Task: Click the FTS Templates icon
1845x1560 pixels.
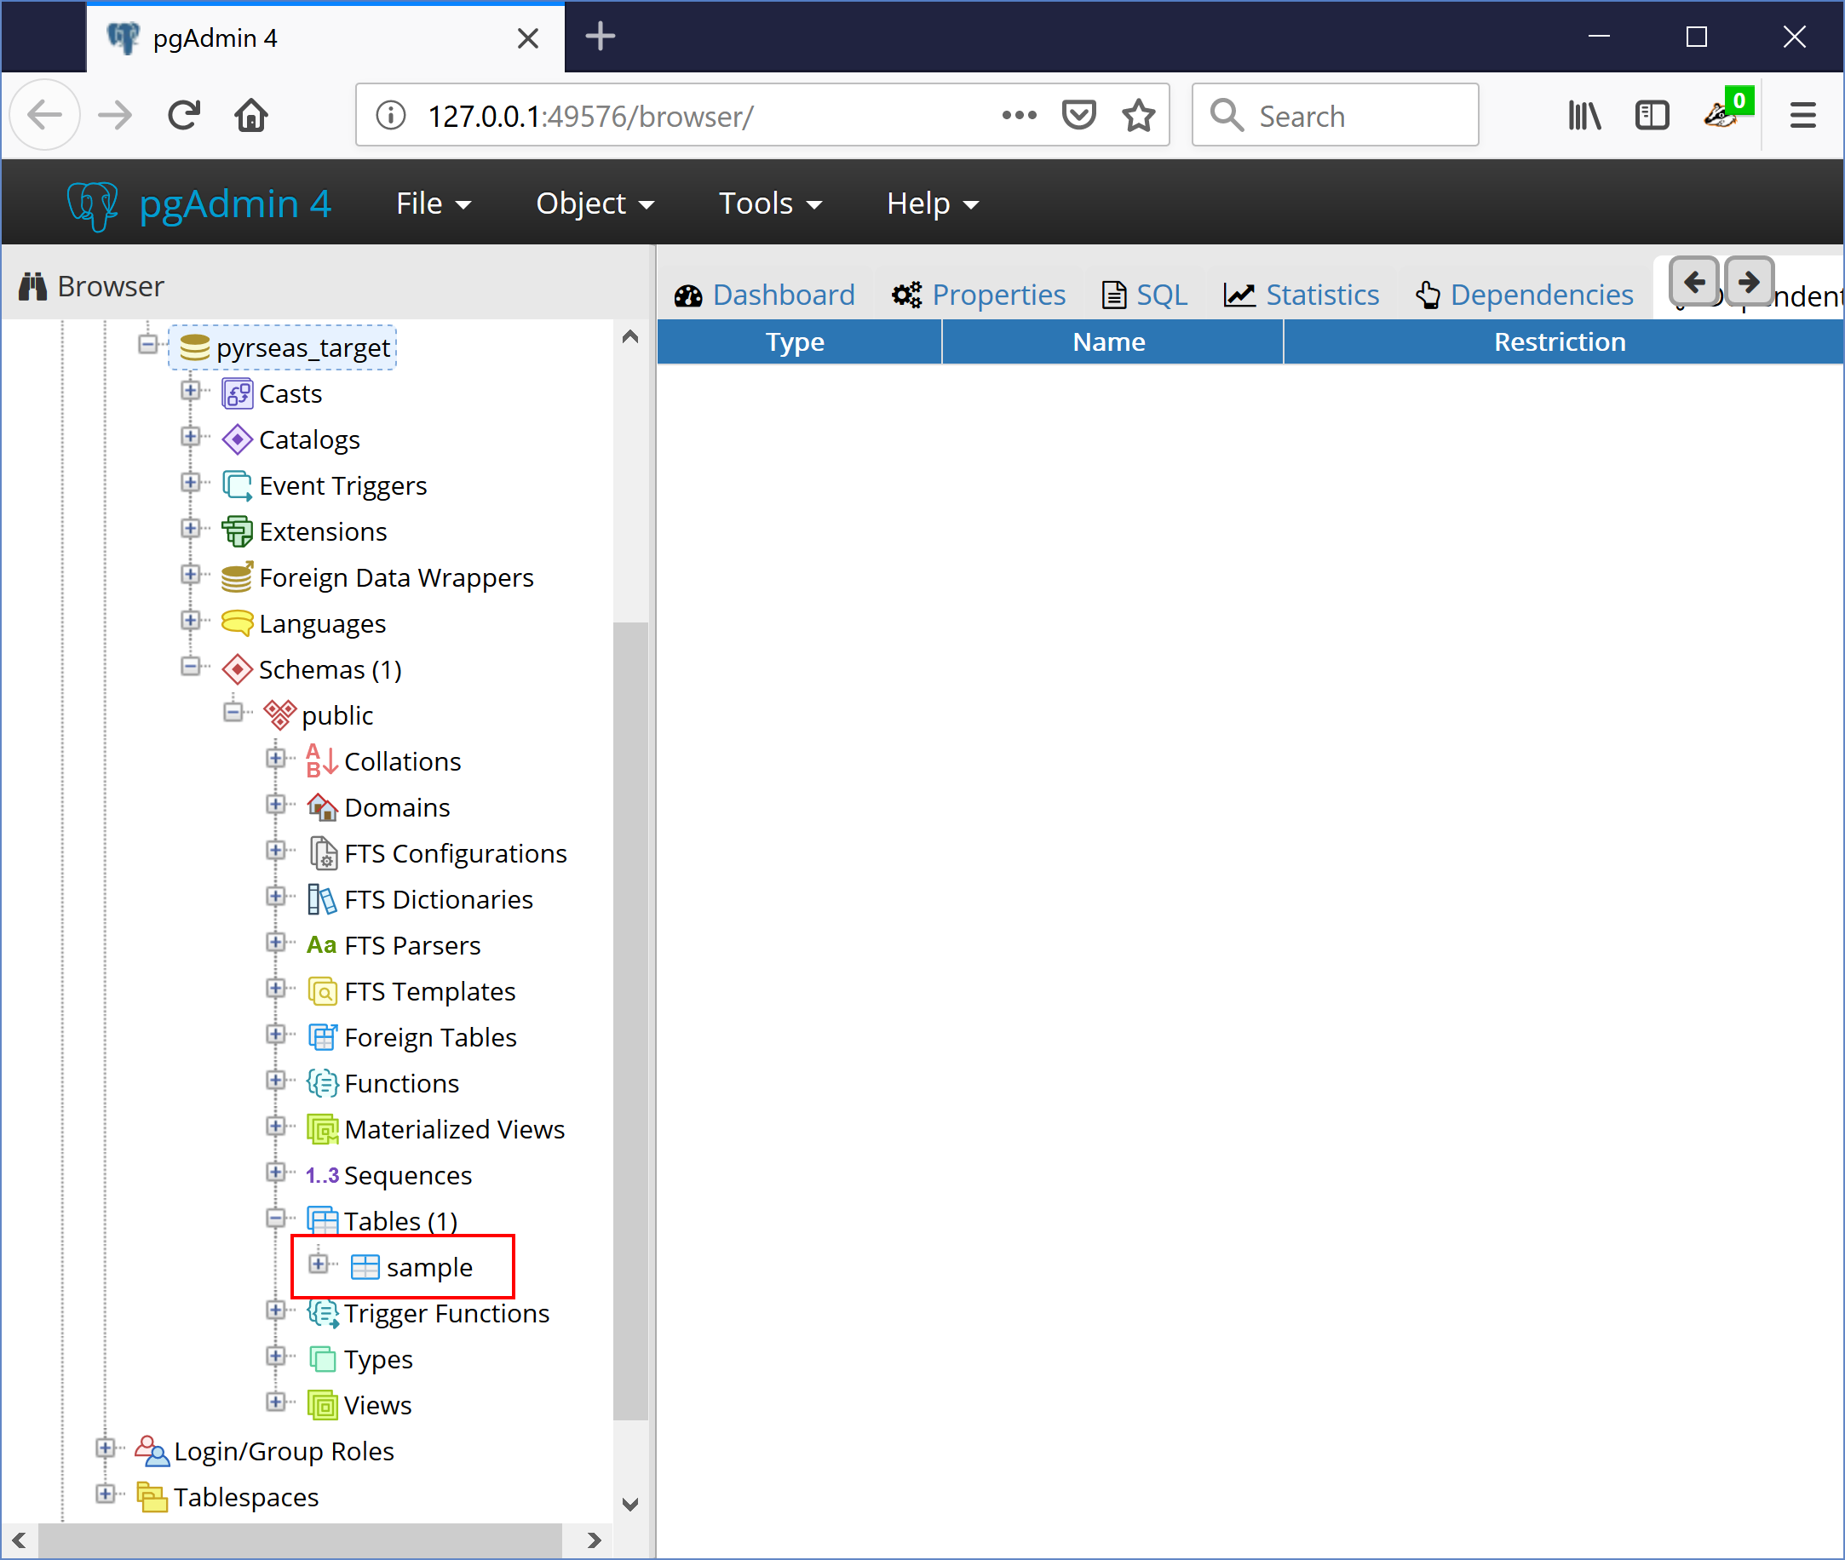Action: click(322, 991)
